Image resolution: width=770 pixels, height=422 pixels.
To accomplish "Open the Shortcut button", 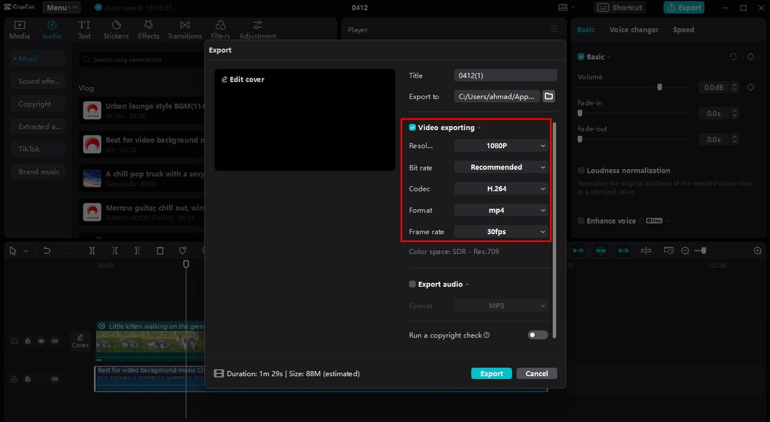I will click(x=620, y=8).
